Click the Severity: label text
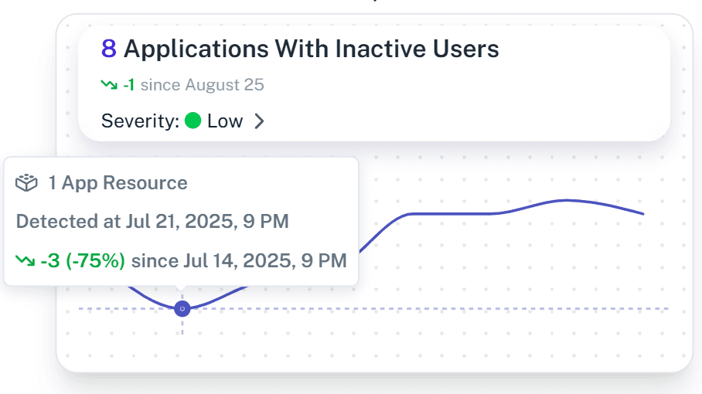This screenshot has height=394, width=702. click(x=140, y=121)
